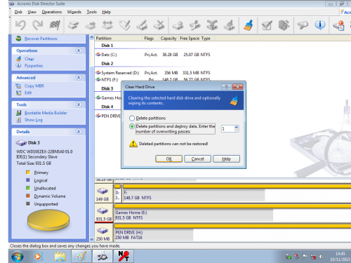Viewport: 351px width, 263px height.
Task: Collapse the Details sidebar panel
Action: (x=79, y=132)
